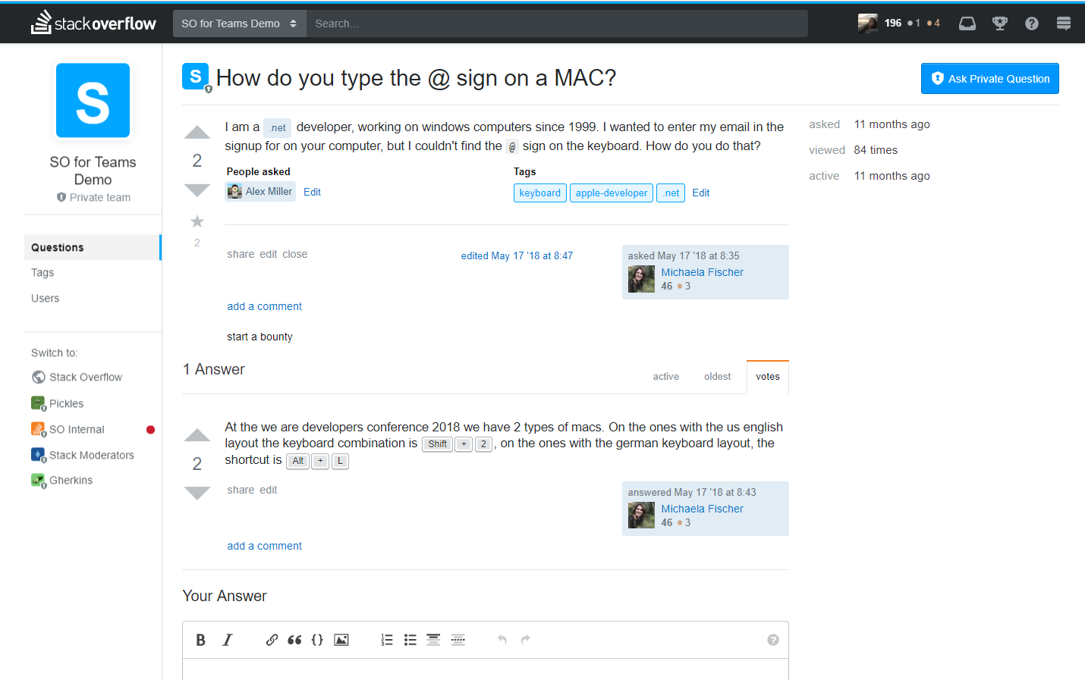1085x680 pixels.
Task: Click the SO for Teams Demo team logo
Action: pyautogui.click(x=93, y=100)
